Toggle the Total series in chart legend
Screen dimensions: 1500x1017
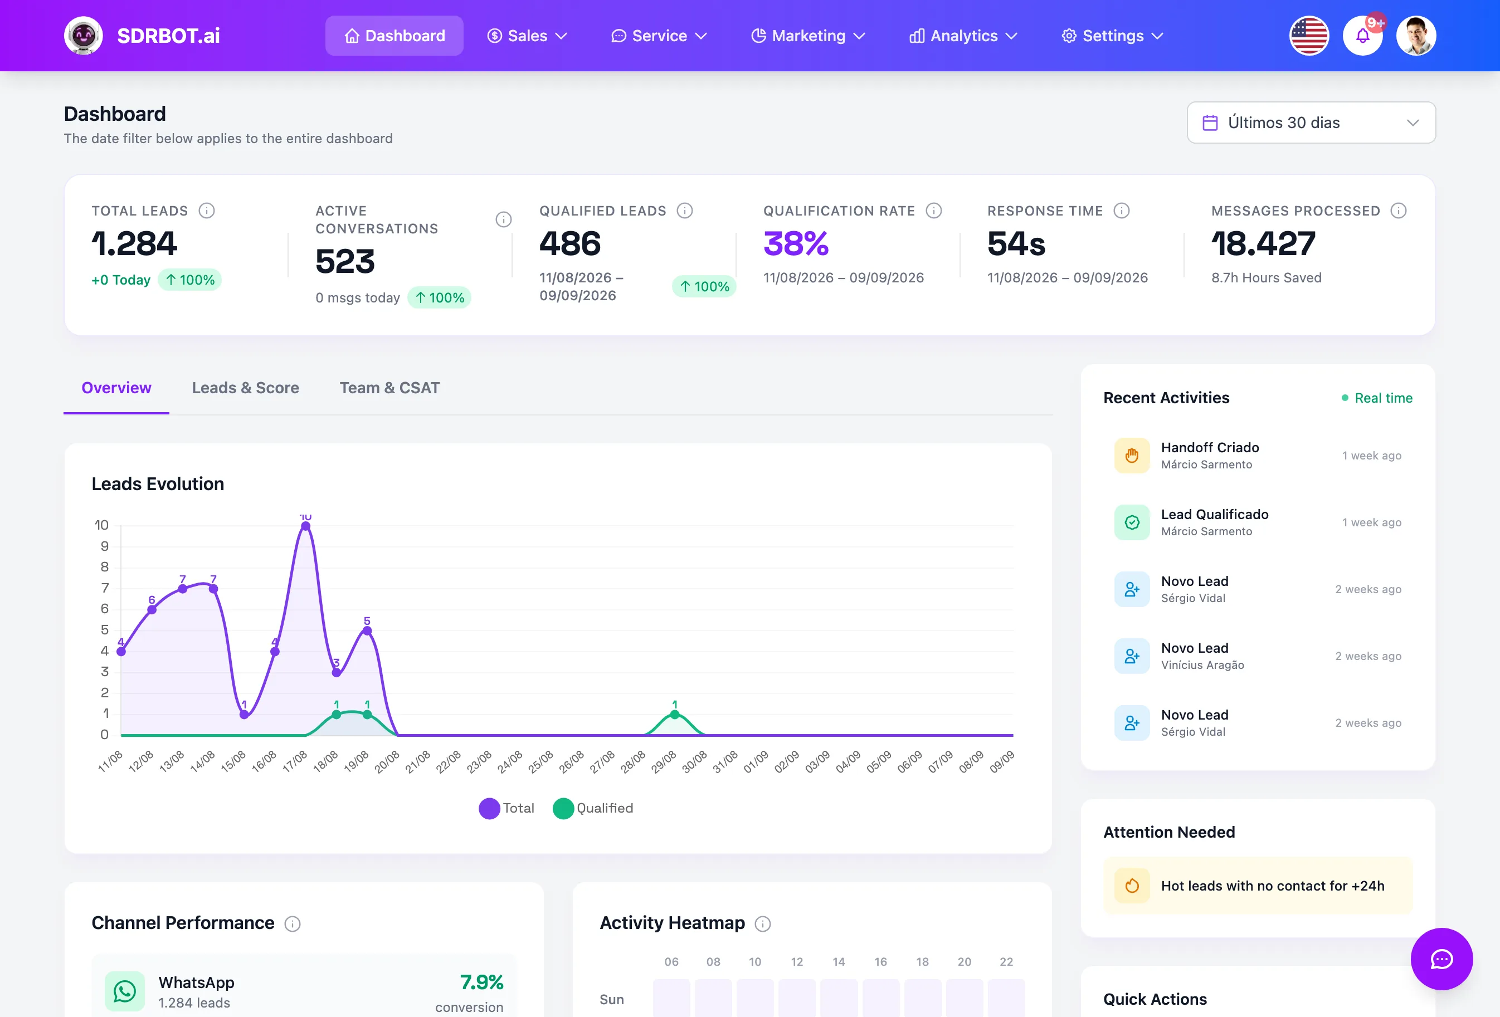507,809
